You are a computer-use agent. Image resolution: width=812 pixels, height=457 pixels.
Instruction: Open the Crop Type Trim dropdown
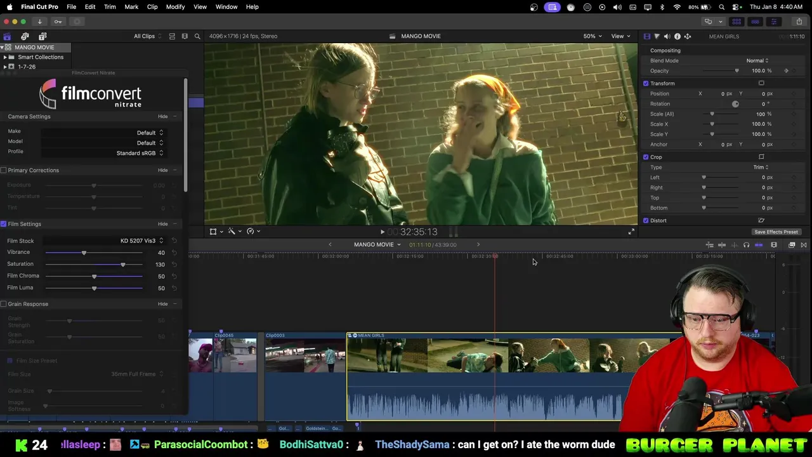[761, 167]
